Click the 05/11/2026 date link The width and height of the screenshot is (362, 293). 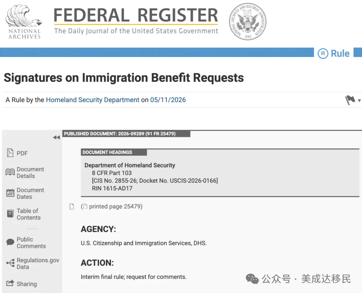coord(168,100)
